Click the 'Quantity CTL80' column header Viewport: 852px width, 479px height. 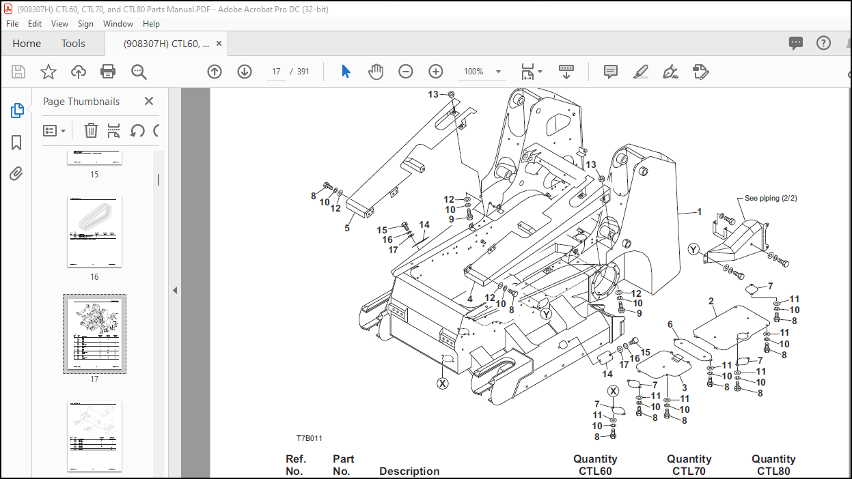[773, 465]
